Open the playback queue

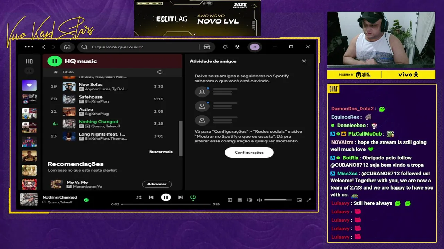pos(240,200)
